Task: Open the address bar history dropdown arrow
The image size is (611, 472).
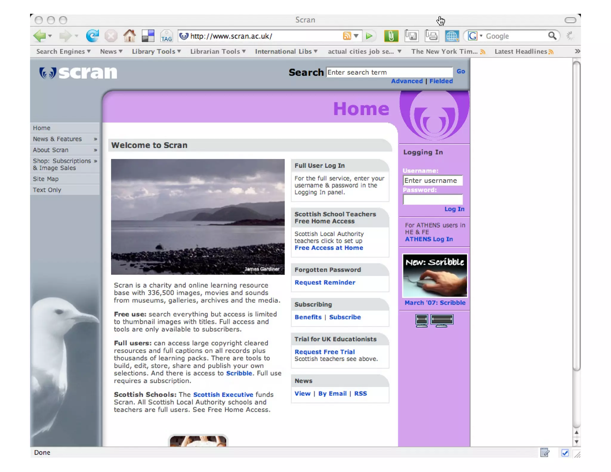Action: click(x=356, y=36)
